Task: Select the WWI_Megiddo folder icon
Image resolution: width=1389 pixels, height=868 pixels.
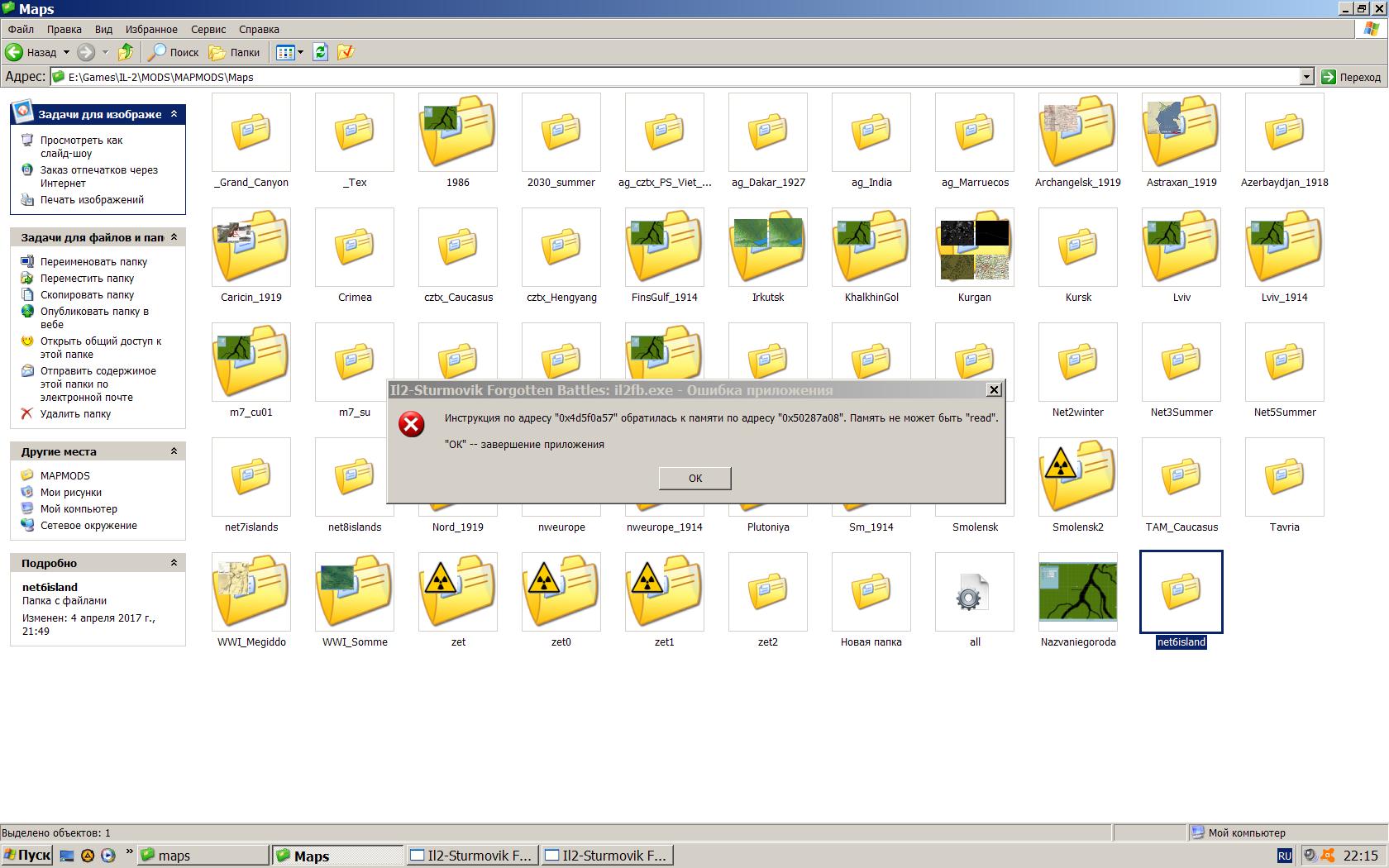Action: tap(251, 592)
